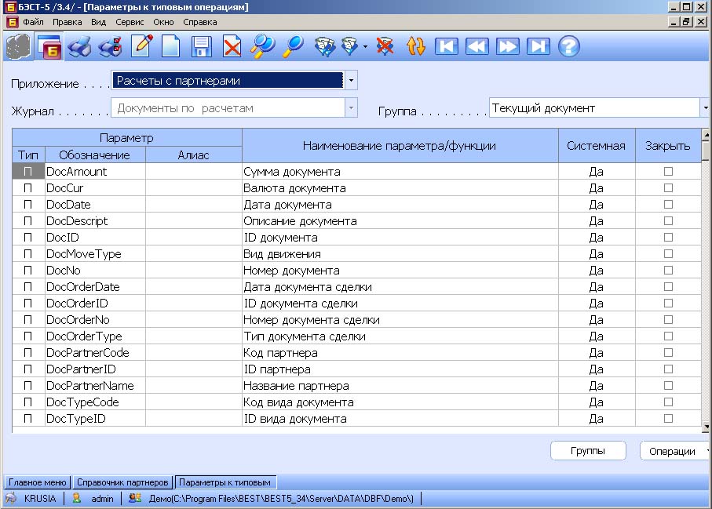Expand the Приложение dropdown arrow
The image size is (712, 509).
coord(351,80)
